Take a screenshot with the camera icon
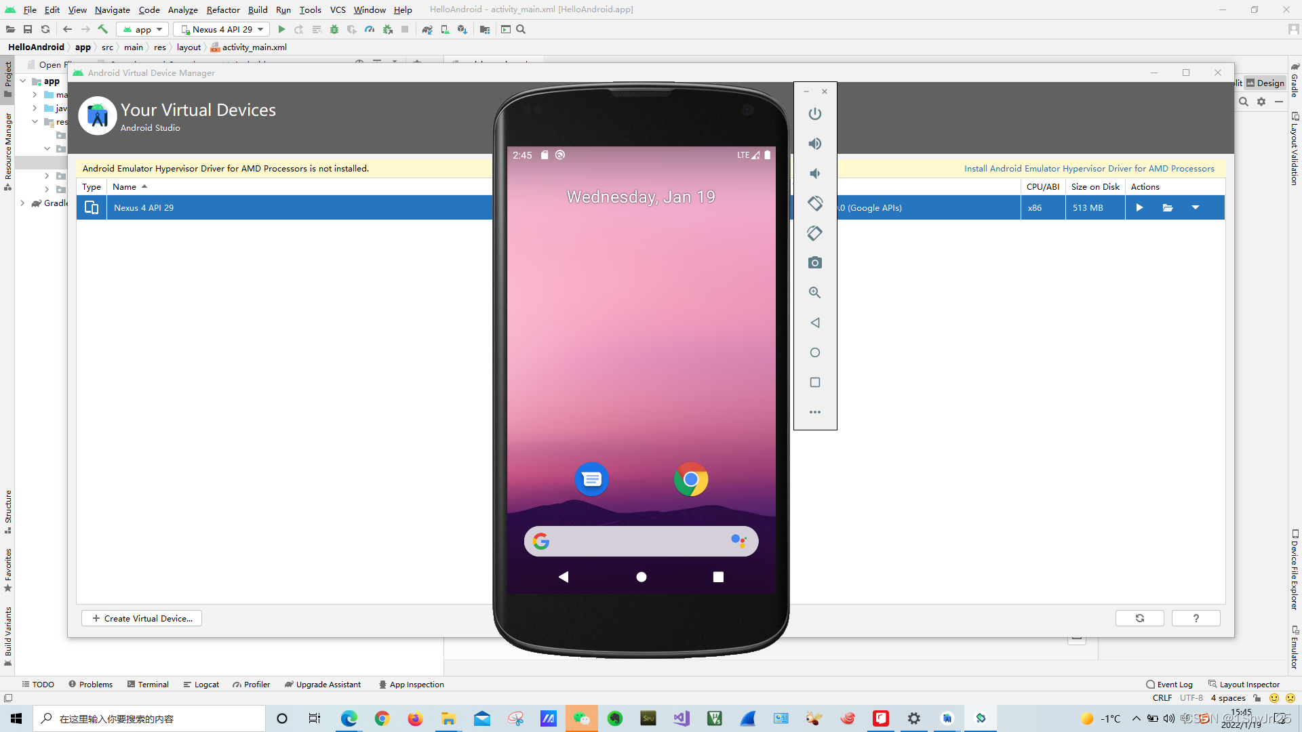Viewport: 1302px width, 732px height. coord(815,263)
